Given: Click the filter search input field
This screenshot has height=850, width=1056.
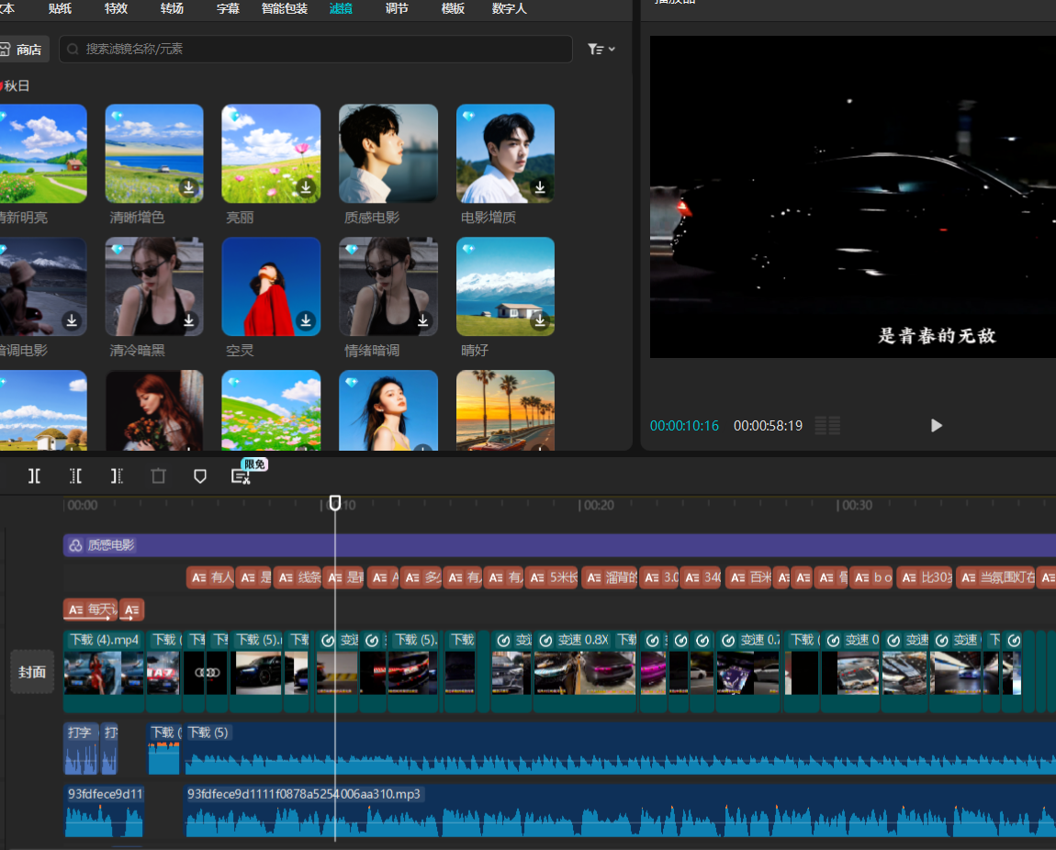Looking at the screenshot, I should point(315,49).
